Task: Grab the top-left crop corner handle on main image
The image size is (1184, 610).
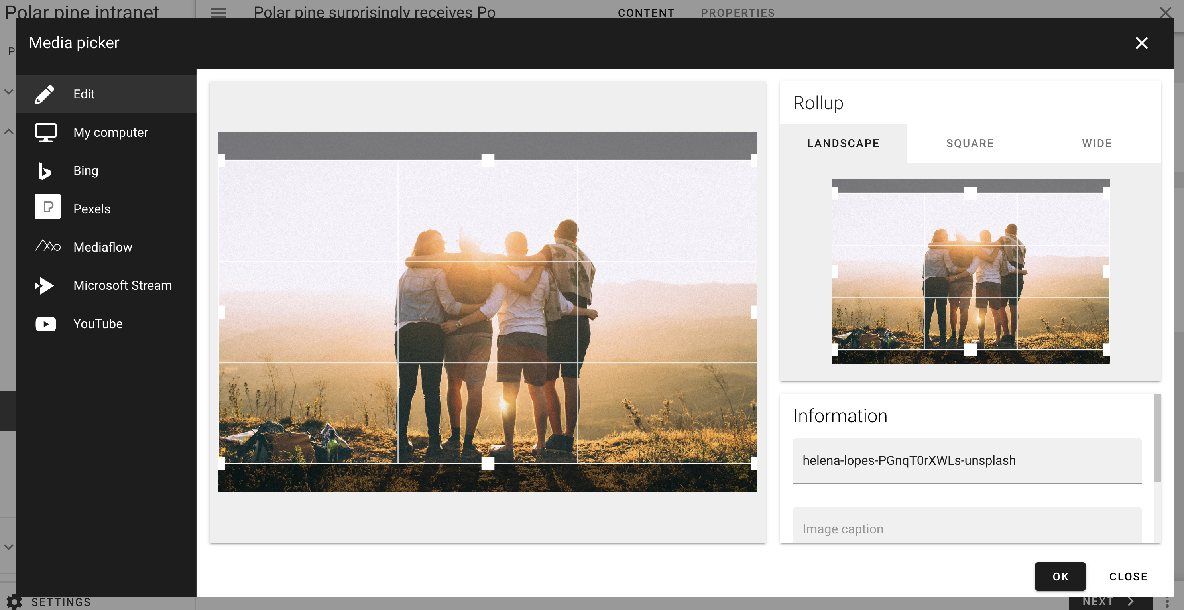Action: tap(222, 160)
